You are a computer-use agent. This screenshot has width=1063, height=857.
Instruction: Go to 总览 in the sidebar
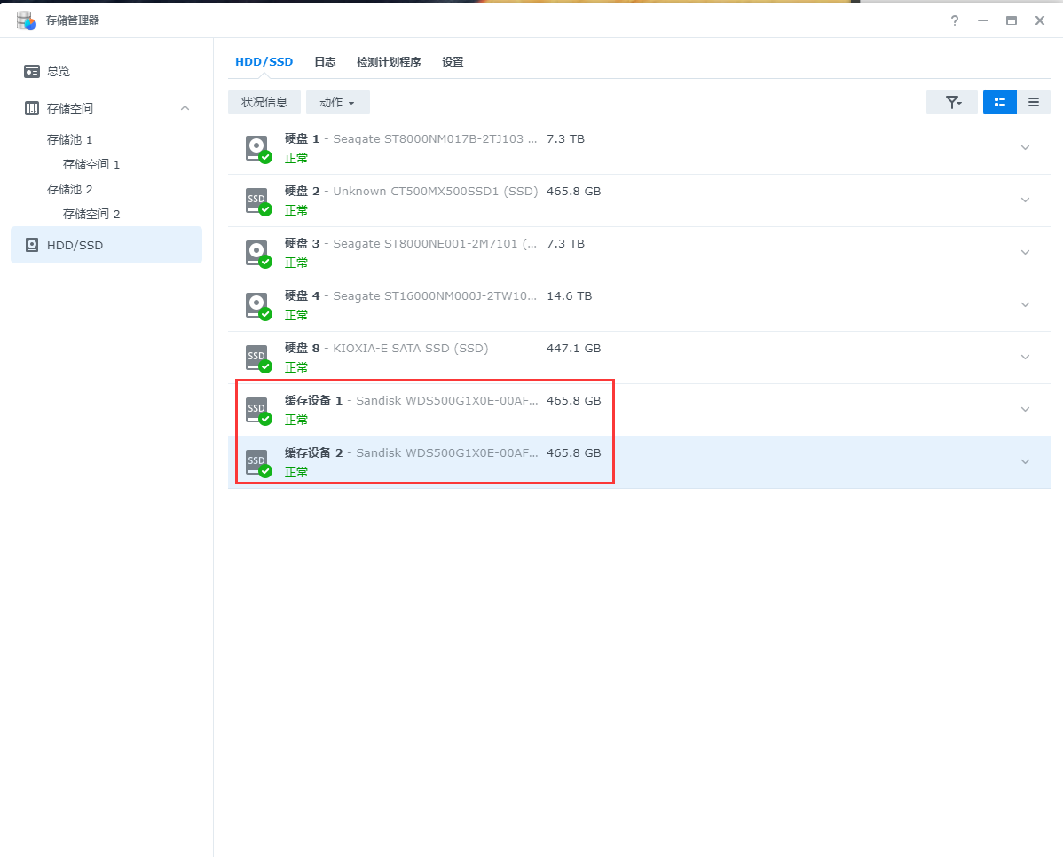(x=59, y=71)
